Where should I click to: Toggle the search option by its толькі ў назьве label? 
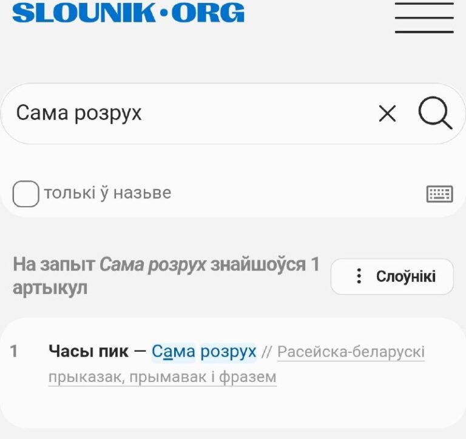click(x=107, y=193)
